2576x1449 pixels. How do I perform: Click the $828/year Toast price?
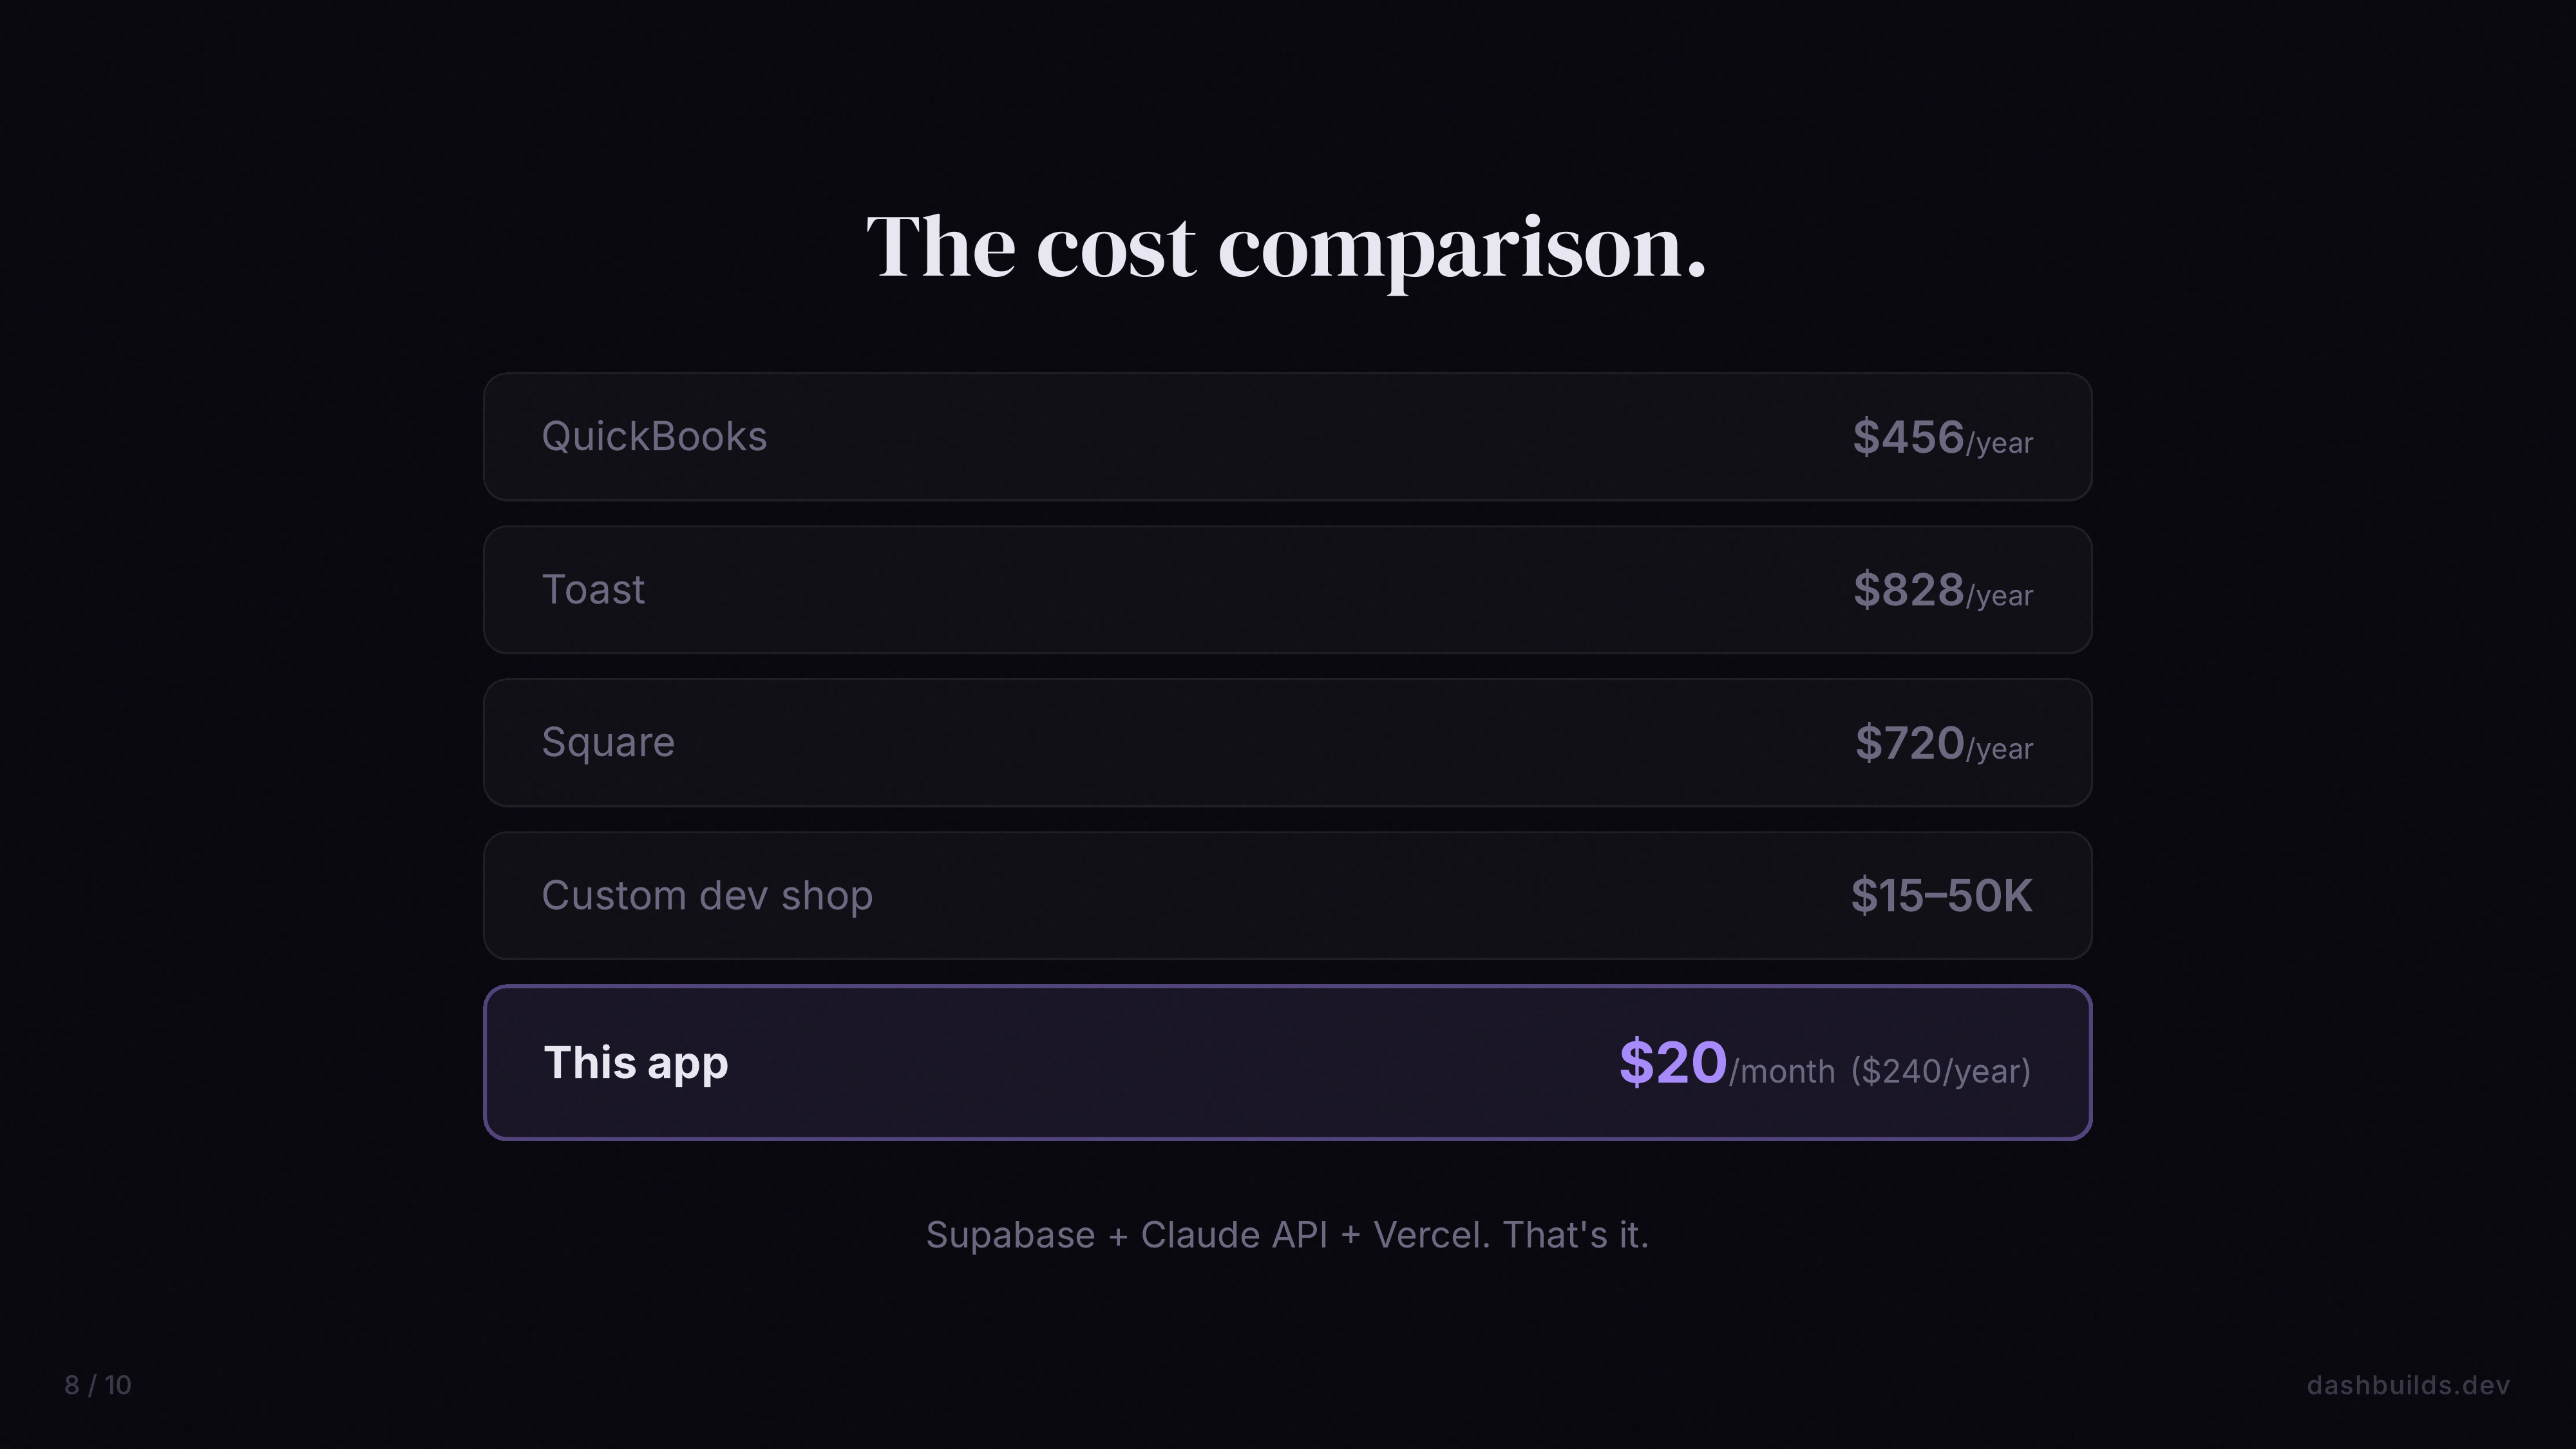pyautogui.click(x=1941, y=591)
